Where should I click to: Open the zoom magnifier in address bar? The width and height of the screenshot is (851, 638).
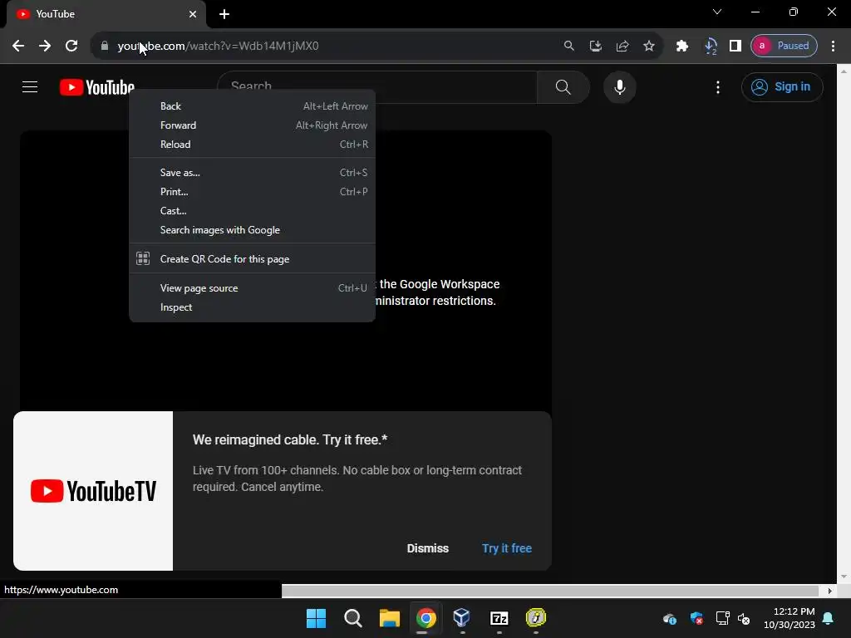point(568,47)
